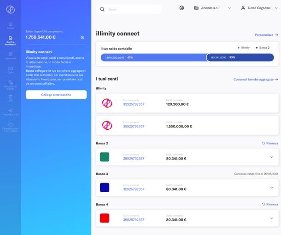Click the Banca 4 red logo

[x=105, y=218]
